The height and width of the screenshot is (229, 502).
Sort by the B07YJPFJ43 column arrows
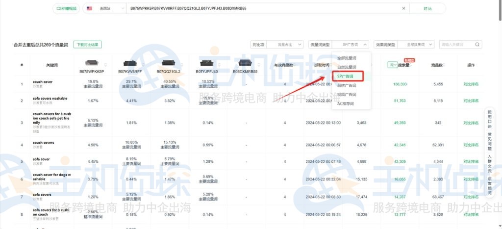(x=220, y=65)
